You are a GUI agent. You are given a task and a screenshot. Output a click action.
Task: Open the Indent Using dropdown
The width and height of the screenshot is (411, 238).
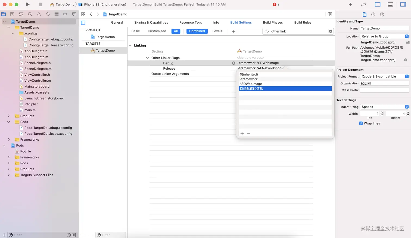click(x=385, y=107)
